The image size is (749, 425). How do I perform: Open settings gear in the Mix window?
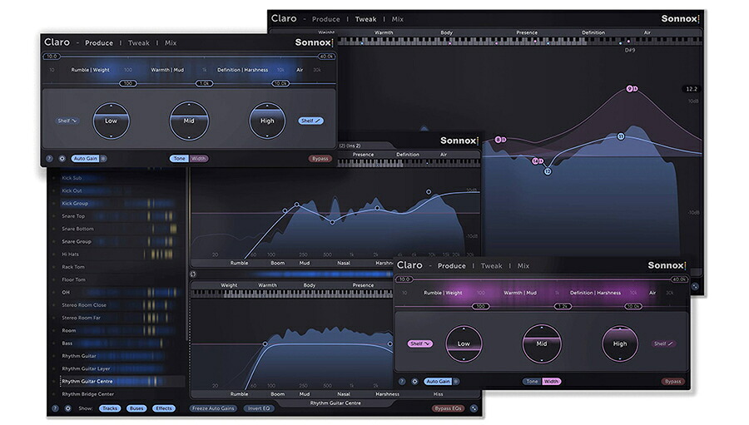tap(68, 408)
